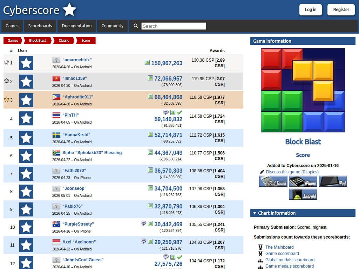This screenshot has height=269, width=359.
Task: Open the Discuss this game link
Action: coord(292,172)
